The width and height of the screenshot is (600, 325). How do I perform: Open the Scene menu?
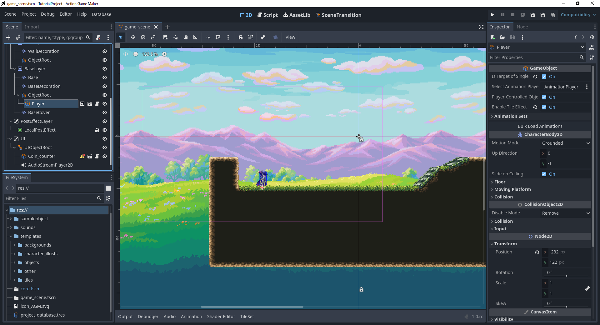[10, 14]
